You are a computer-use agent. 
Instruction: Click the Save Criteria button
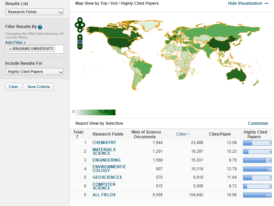coord(38,87)
